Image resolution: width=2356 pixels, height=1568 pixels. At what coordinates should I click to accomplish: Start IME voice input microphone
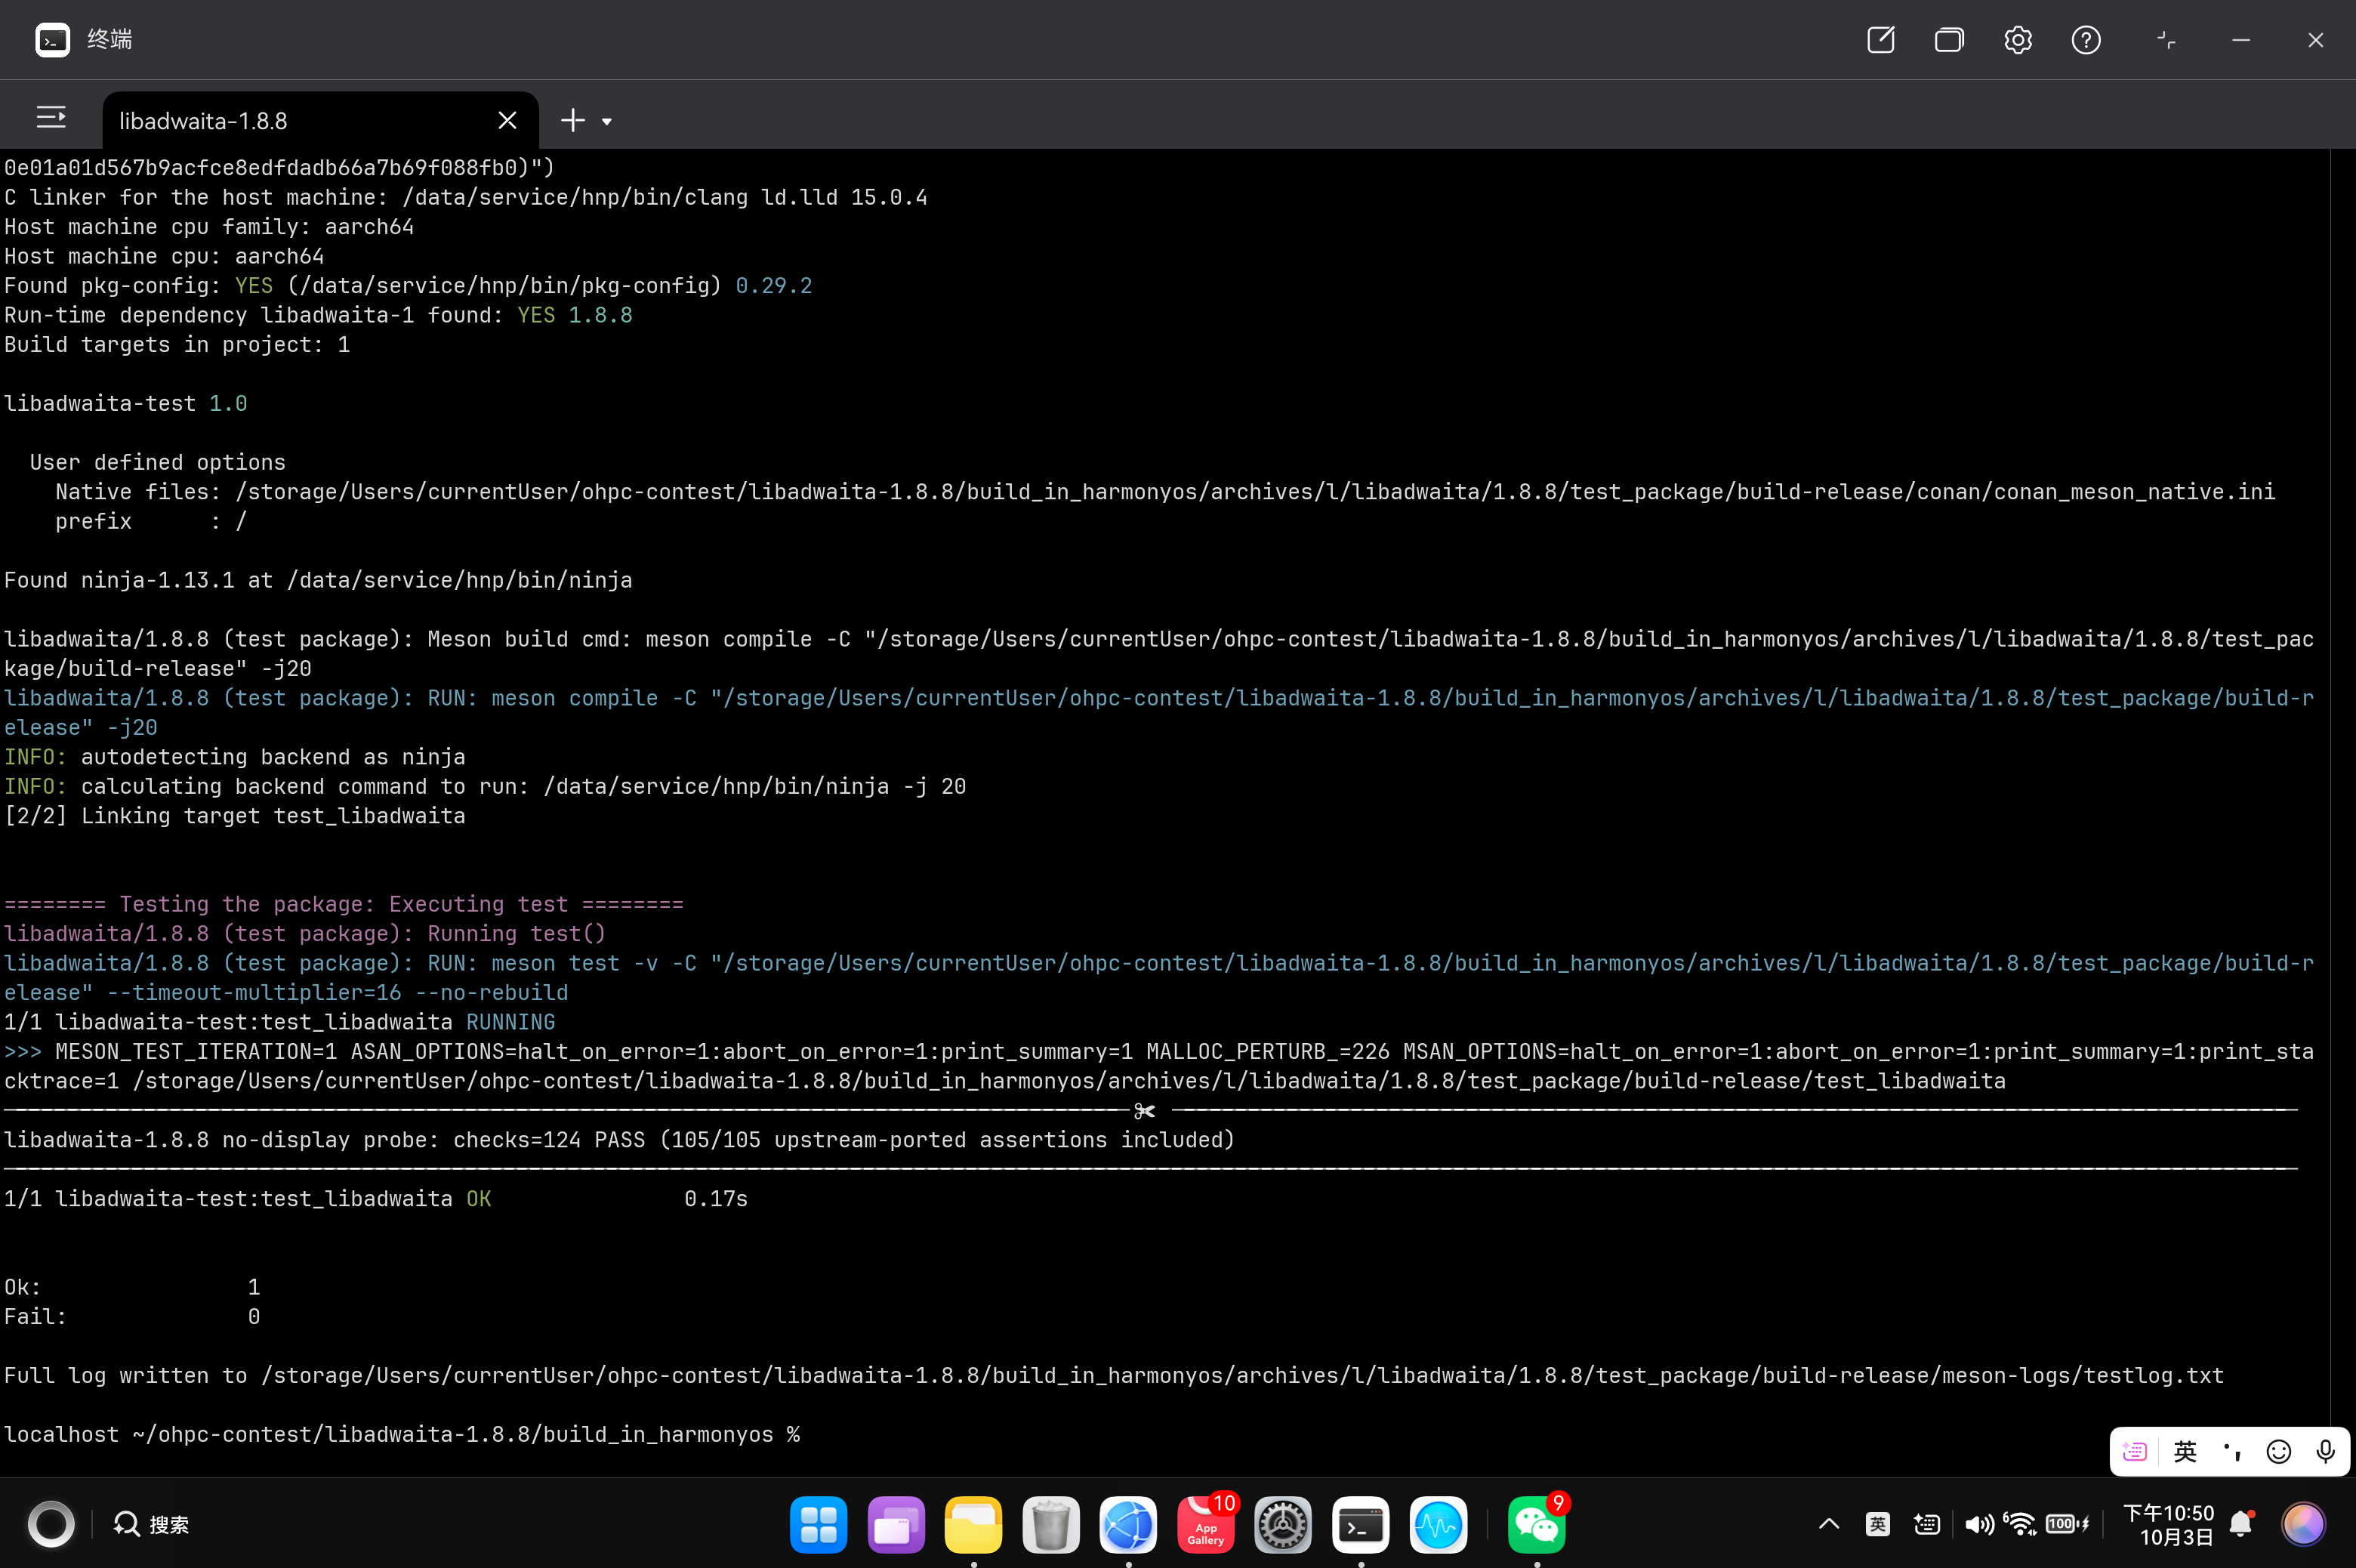point(2326,1451)
